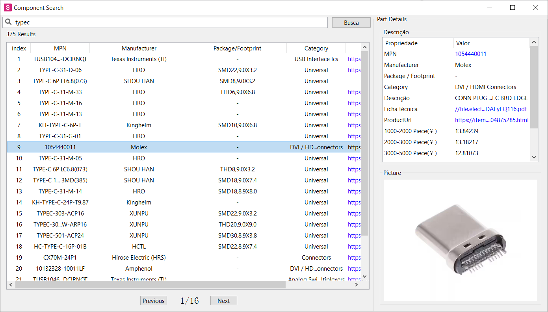Open the ProductUrl item link
Image resolution: width=548 pixels, height=312 pixels.
pyautogui.click(x=492, y=120)
